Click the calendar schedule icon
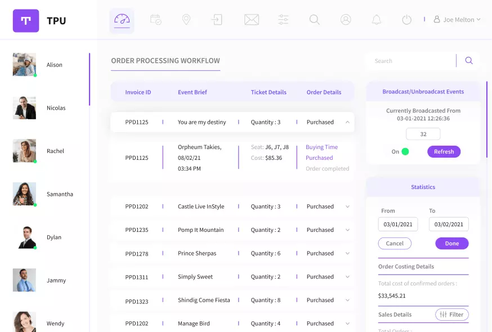This screenshot has width=492, height=332. click(156, 20)
